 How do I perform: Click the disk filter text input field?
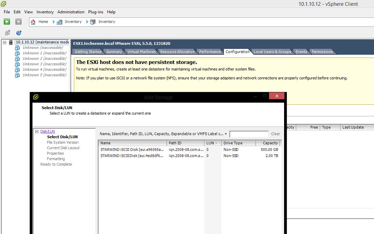tap(249, 134)
